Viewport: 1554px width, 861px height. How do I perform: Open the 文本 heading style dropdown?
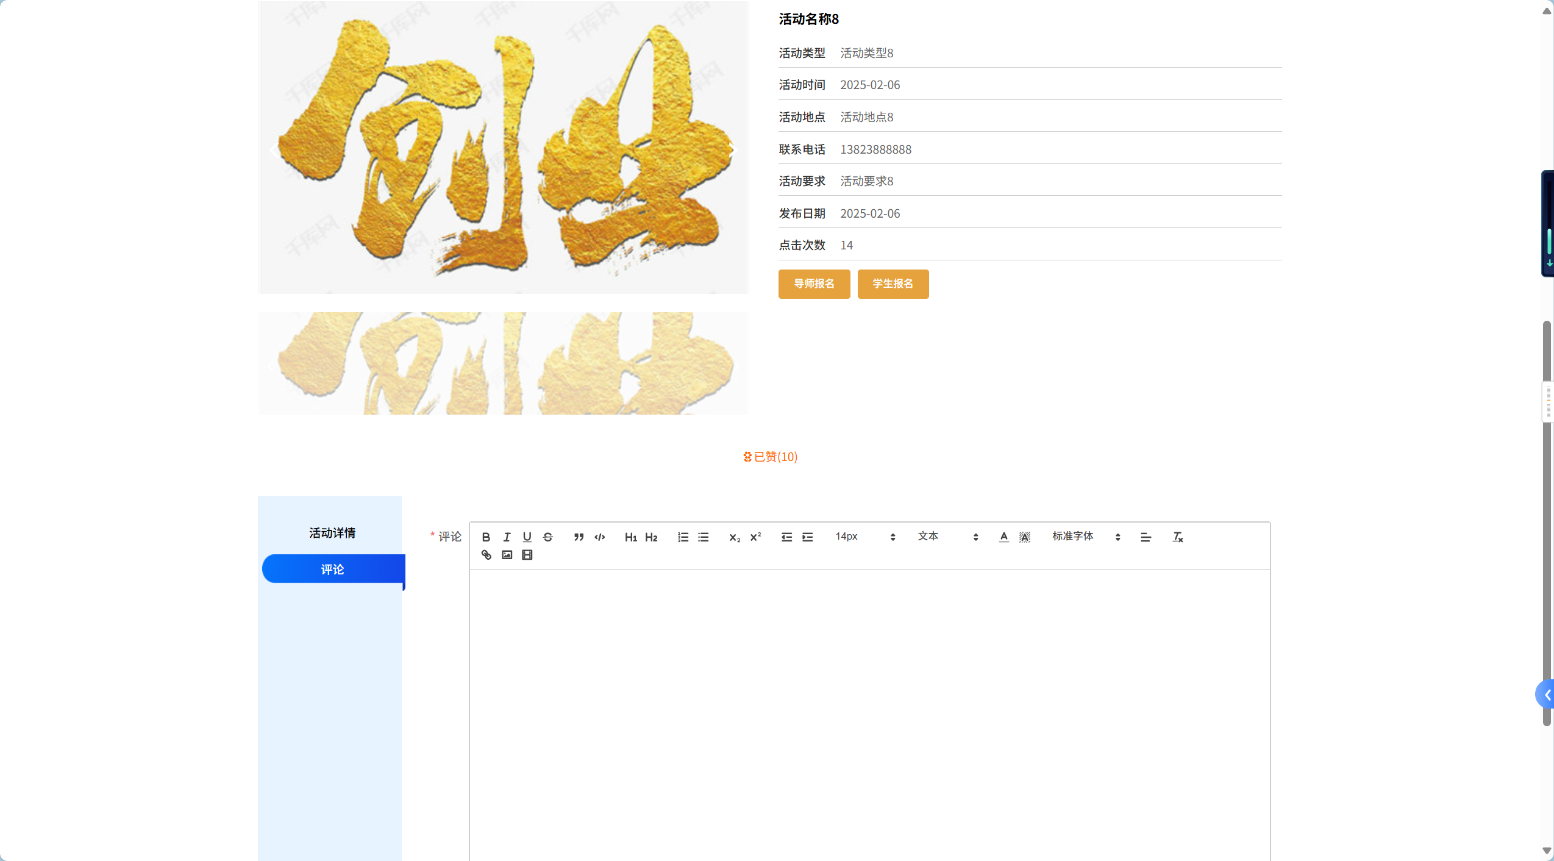pos(947,537)
